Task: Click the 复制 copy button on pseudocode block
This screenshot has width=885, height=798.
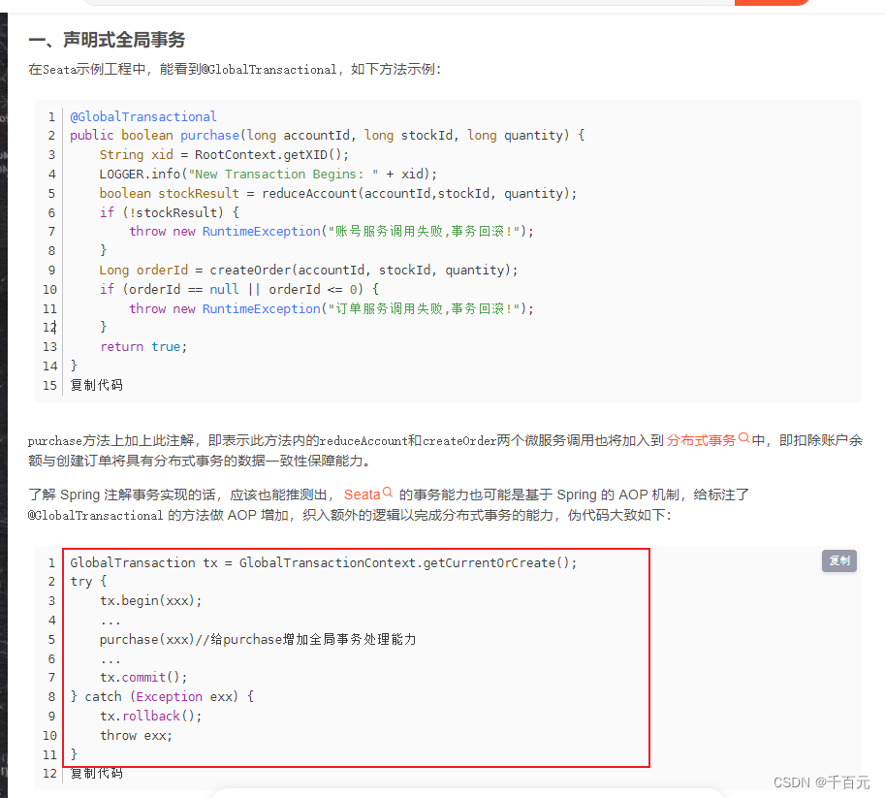Action: (838, 560)
